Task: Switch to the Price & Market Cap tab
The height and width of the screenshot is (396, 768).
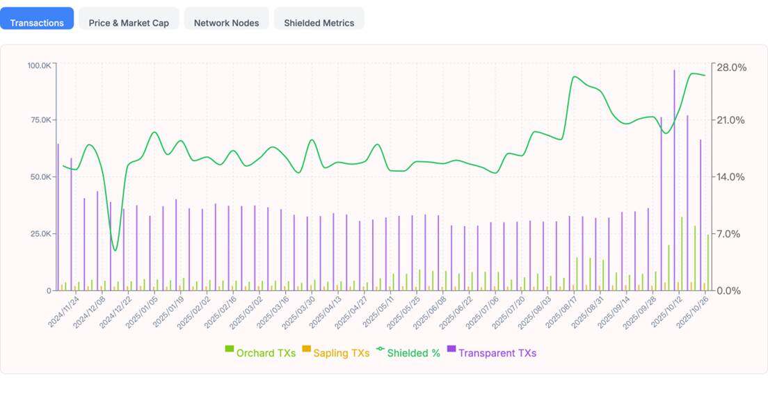Action: click(129, 23)
